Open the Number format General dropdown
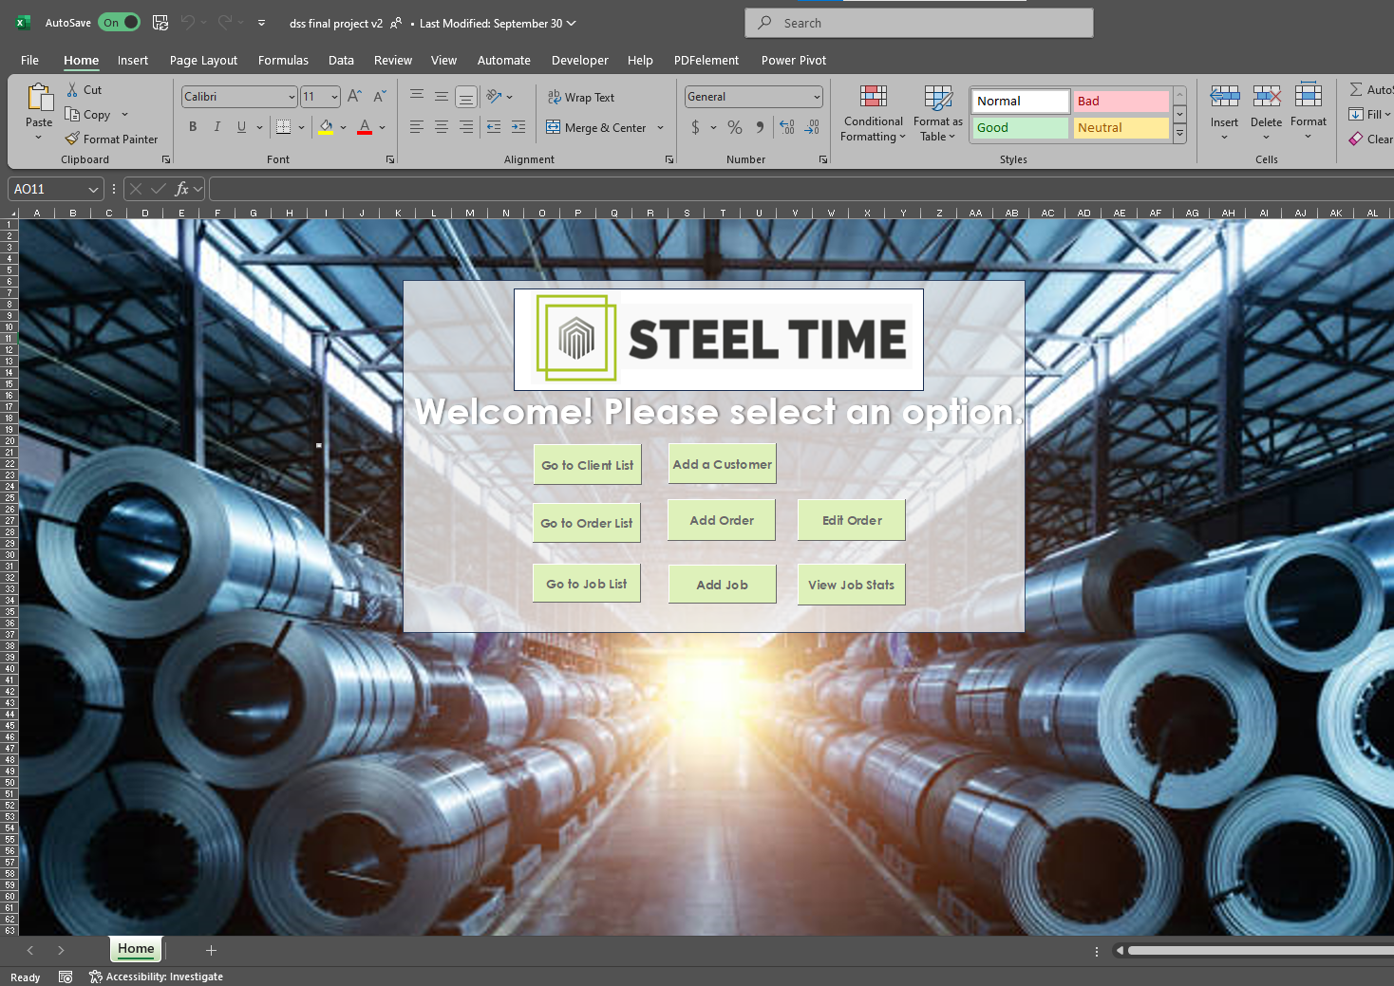This screenshot has width=1394, height=986. tap(817, 97)
